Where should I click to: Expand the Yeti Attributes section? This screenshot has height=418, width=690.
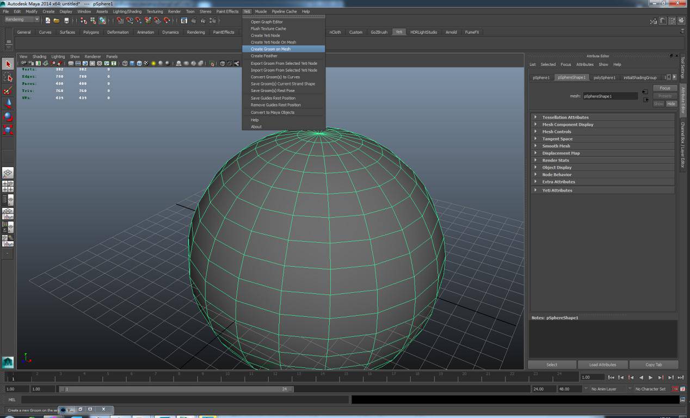557,190
